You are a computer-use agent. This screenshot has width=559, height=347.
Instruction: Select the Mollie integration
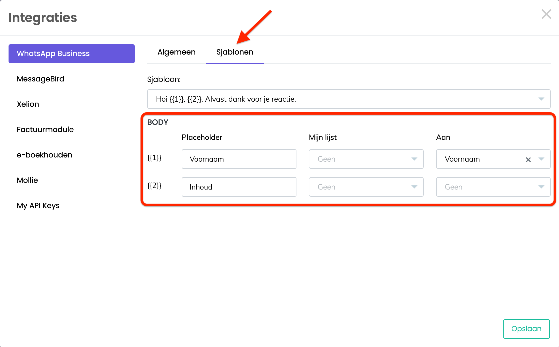(x=27, y=180)
